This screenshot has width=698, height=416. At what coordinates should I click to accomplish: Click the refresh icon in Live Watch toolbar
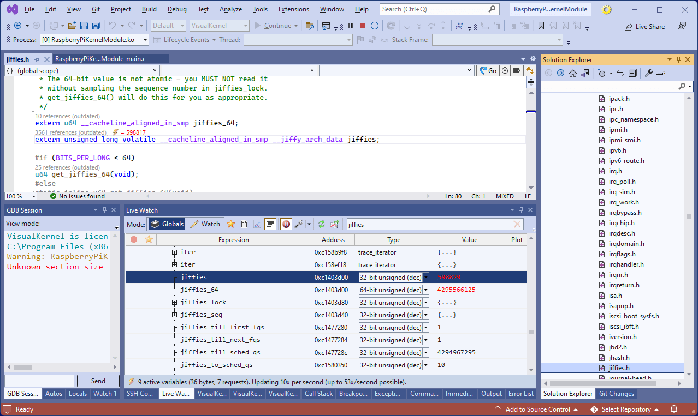[322, 224]
